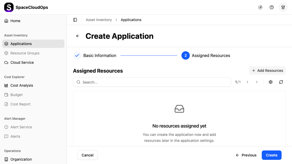Image resolution: width=292 pixels, height=164 pixels.
Task: Click Asset Inventory breadcrumb link
Action: 99,20
